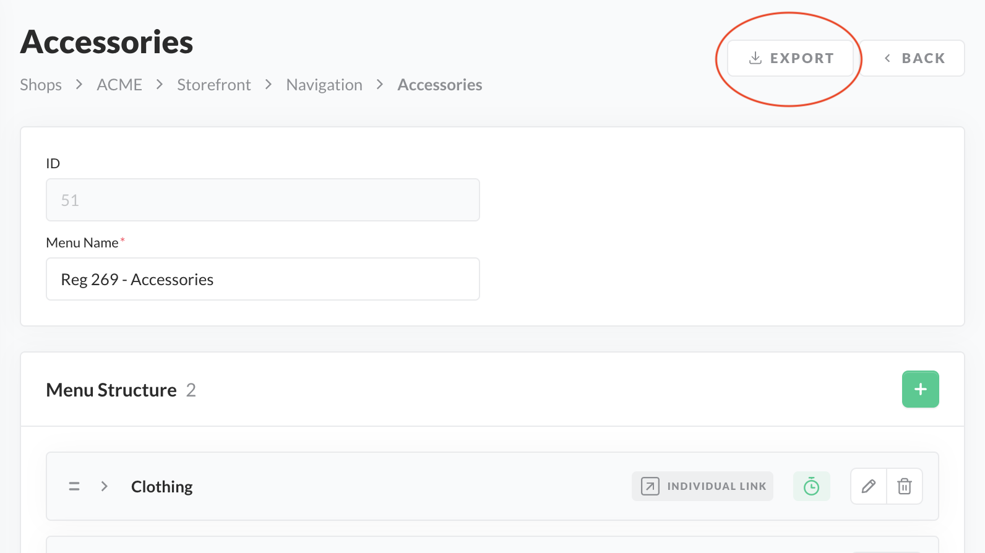Image resolution: width=985 pixels, height=553 pixels.
Task: Navigate to Shops breadcrumb
Action: (x=41, y=85)
